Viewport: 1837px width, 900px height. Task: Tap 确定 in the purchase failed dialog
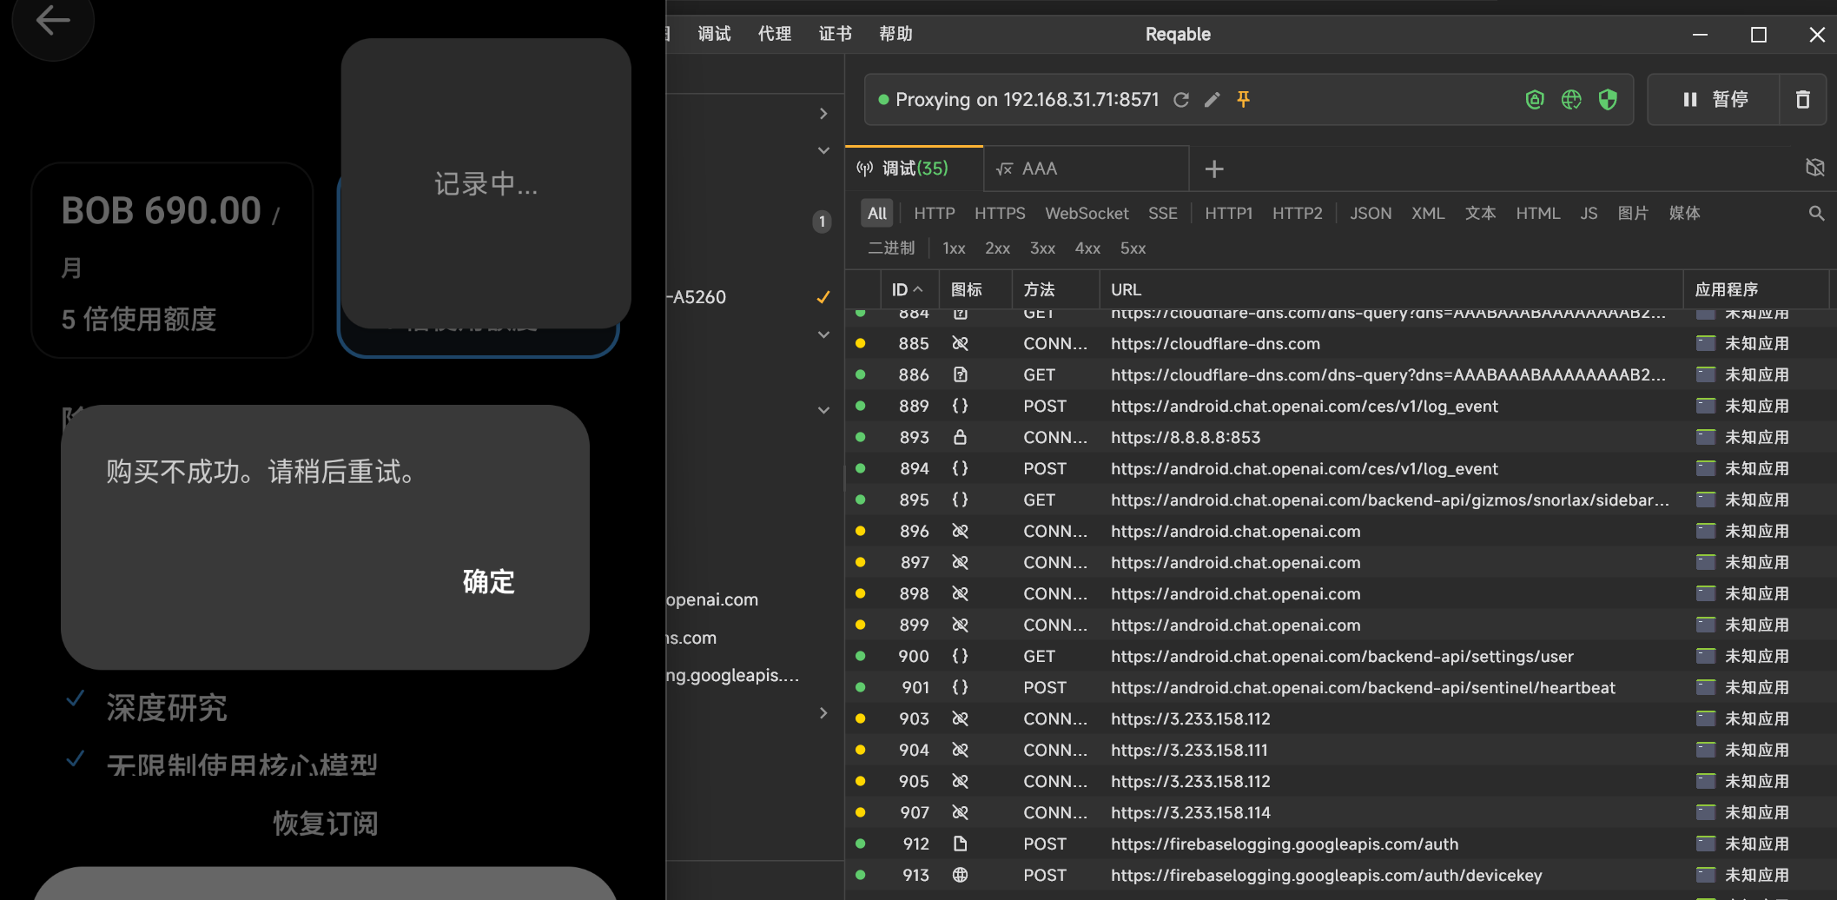(x=488, y=581)
